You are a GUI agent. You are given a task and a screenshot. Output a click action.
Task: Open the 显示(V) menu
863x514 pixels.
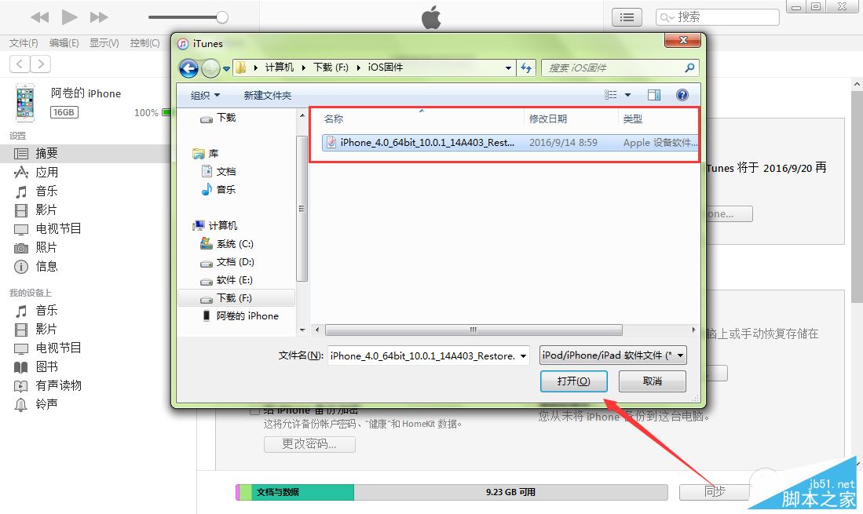tap(104, 43)
